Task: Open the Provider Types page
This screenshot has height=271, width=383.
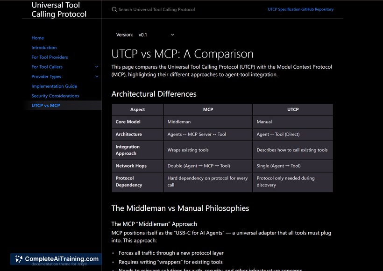Action: (x=46, y=77)
